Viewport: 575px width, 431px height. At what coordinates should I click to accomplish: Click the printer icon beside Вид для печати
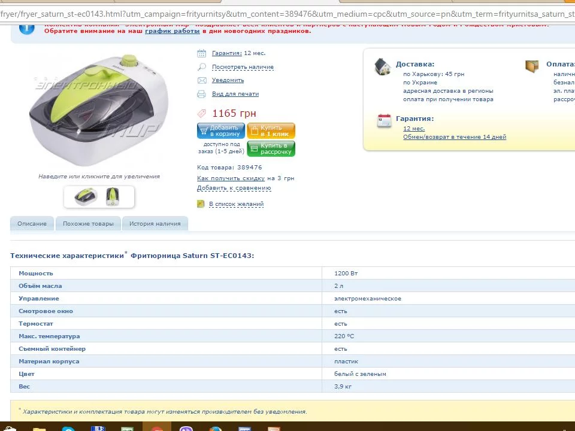coord(201,94)
